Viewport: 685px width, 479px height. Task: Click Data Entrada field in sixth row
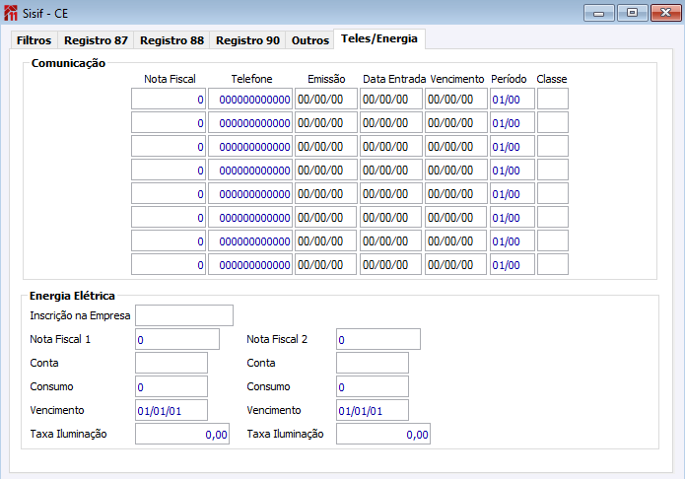pos(391,217)
